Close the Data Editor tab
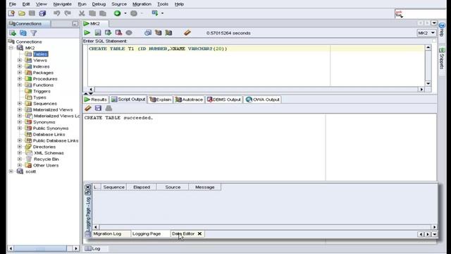451x254 pixels. (x=199, y=234)
